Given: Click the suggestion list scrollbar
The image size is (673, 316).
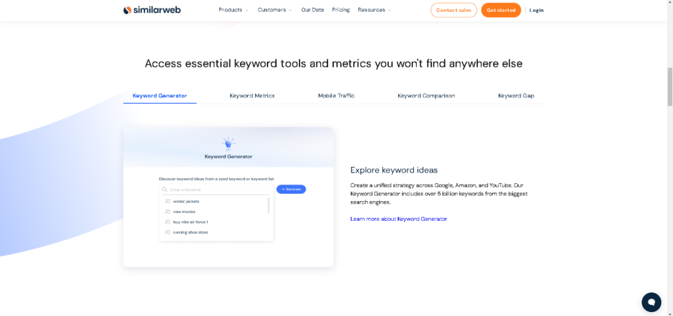Looking at the screenshot, I should coord(269,205).
